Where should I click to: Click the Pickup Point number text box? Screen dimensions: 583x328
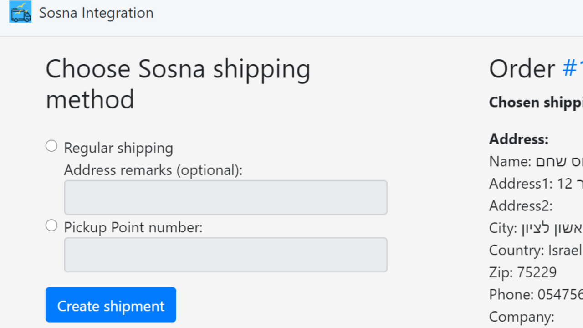pyautogui.click(x=225, y=254)
